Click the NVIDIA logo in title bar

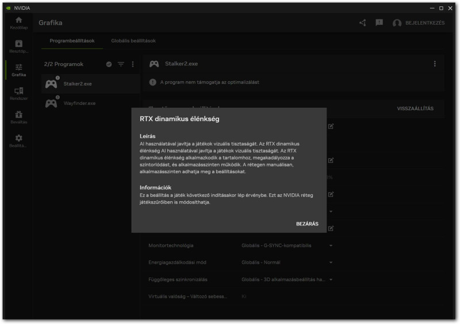click(8, 8)
